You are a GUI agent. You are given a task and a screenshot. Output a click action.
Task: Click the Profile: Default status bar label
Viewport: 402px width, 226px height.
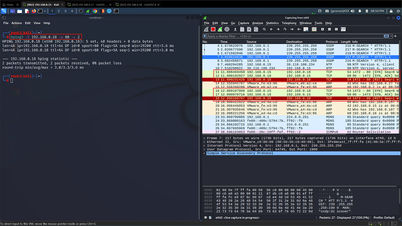click(384, 218)
